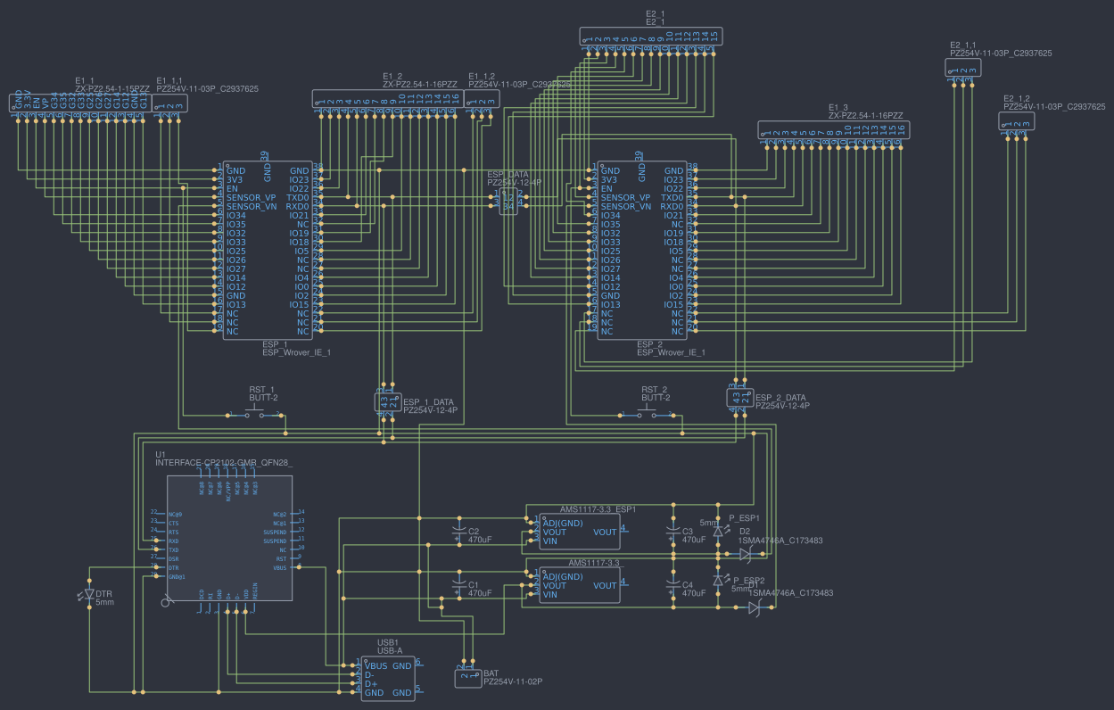
Task: Click the E1_2 pin header strip
Action: coord(388,98)
